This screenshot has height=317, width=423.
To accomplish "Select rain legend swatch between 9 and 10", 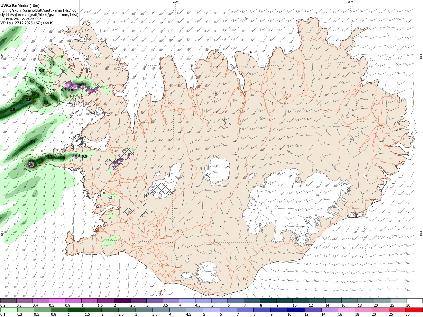I will [x=279, y=310].
